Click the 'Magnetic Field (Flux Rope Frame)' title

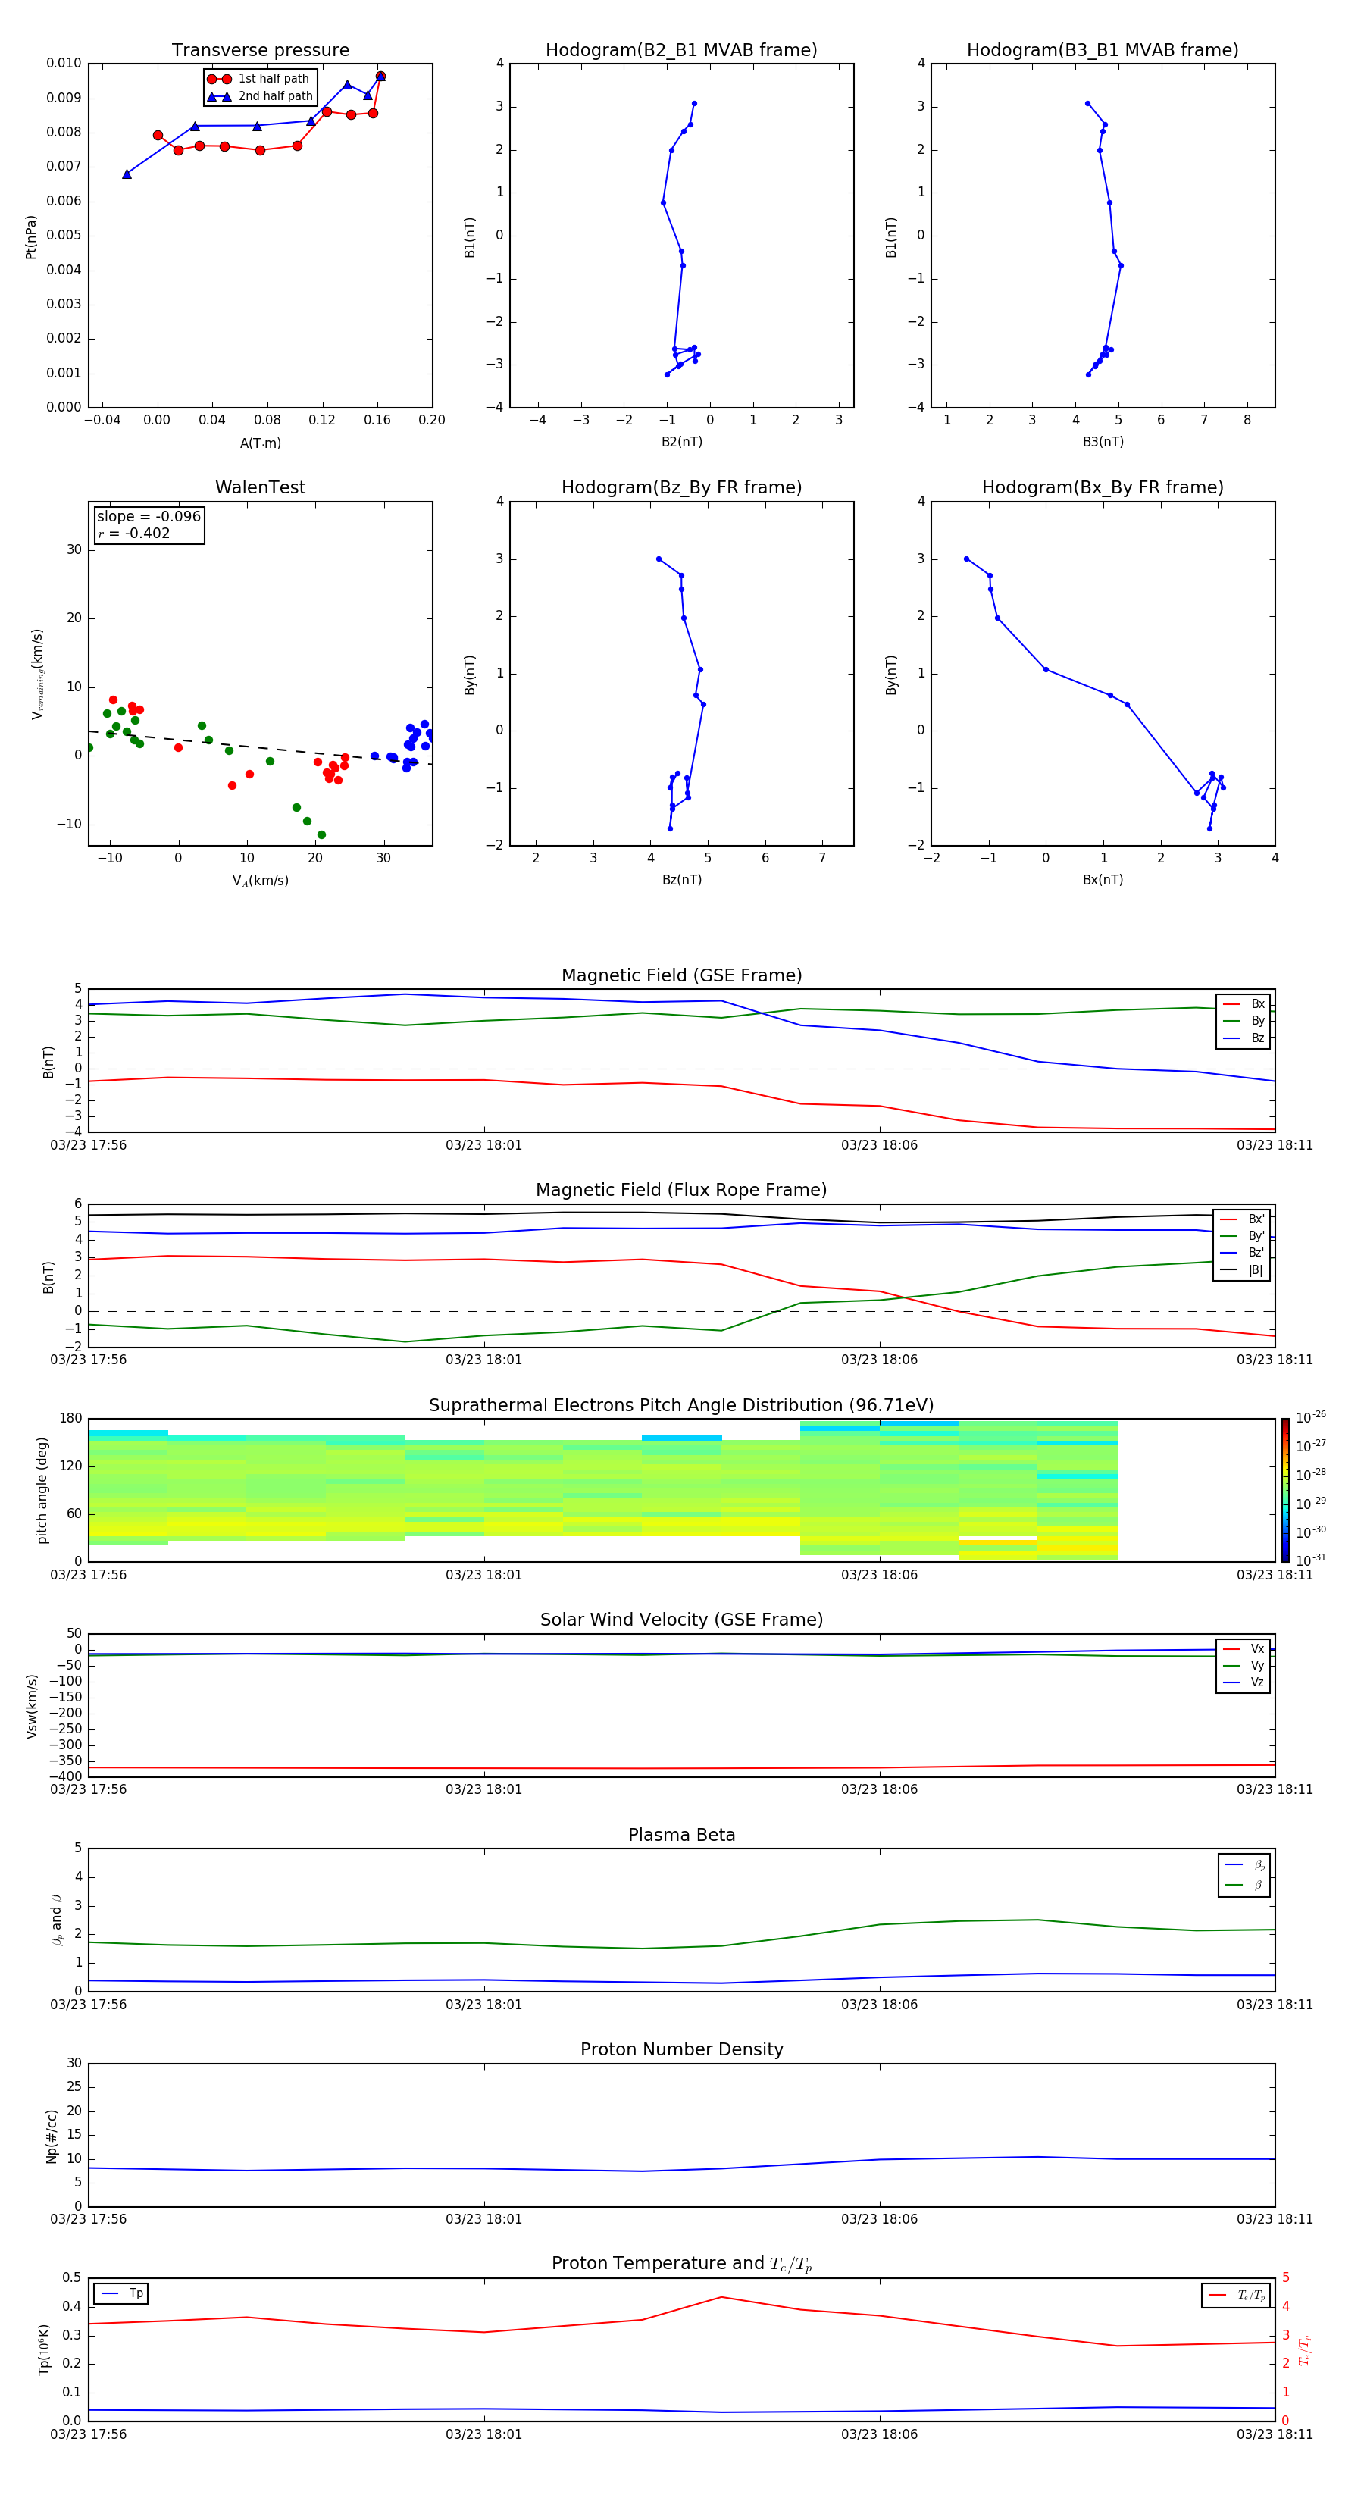(x=681, y=1191)
